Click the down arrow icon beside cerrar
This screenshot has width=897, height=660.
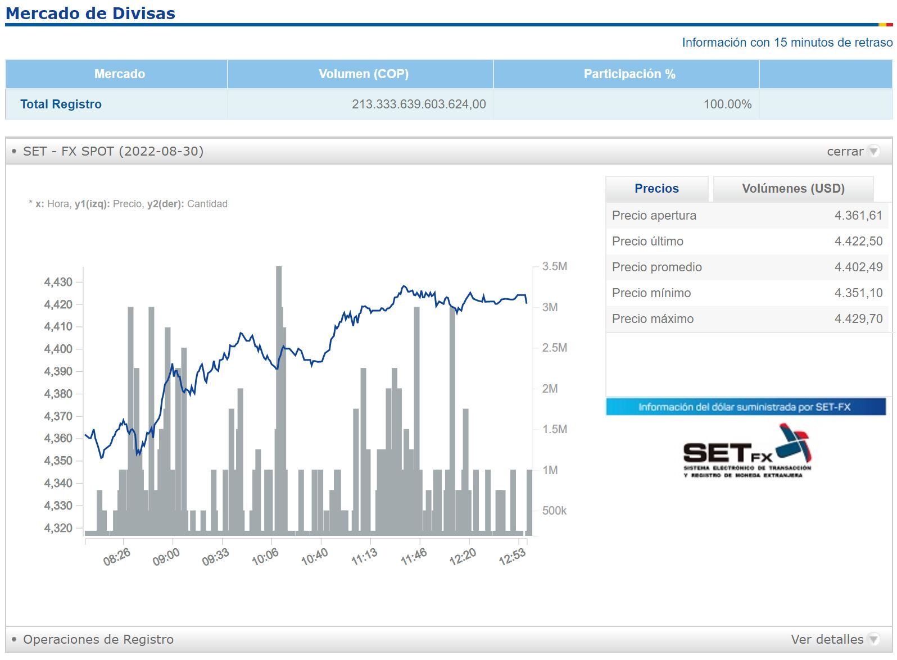coord(873,151)
